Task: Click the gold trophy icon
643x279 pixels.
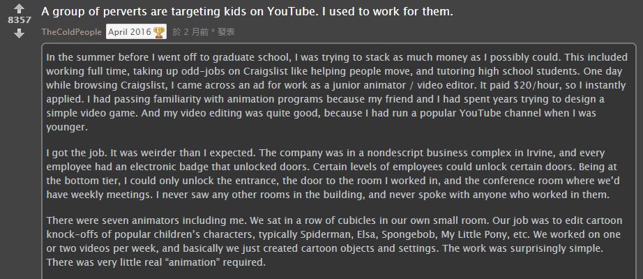Action: [x=159, y=32]
